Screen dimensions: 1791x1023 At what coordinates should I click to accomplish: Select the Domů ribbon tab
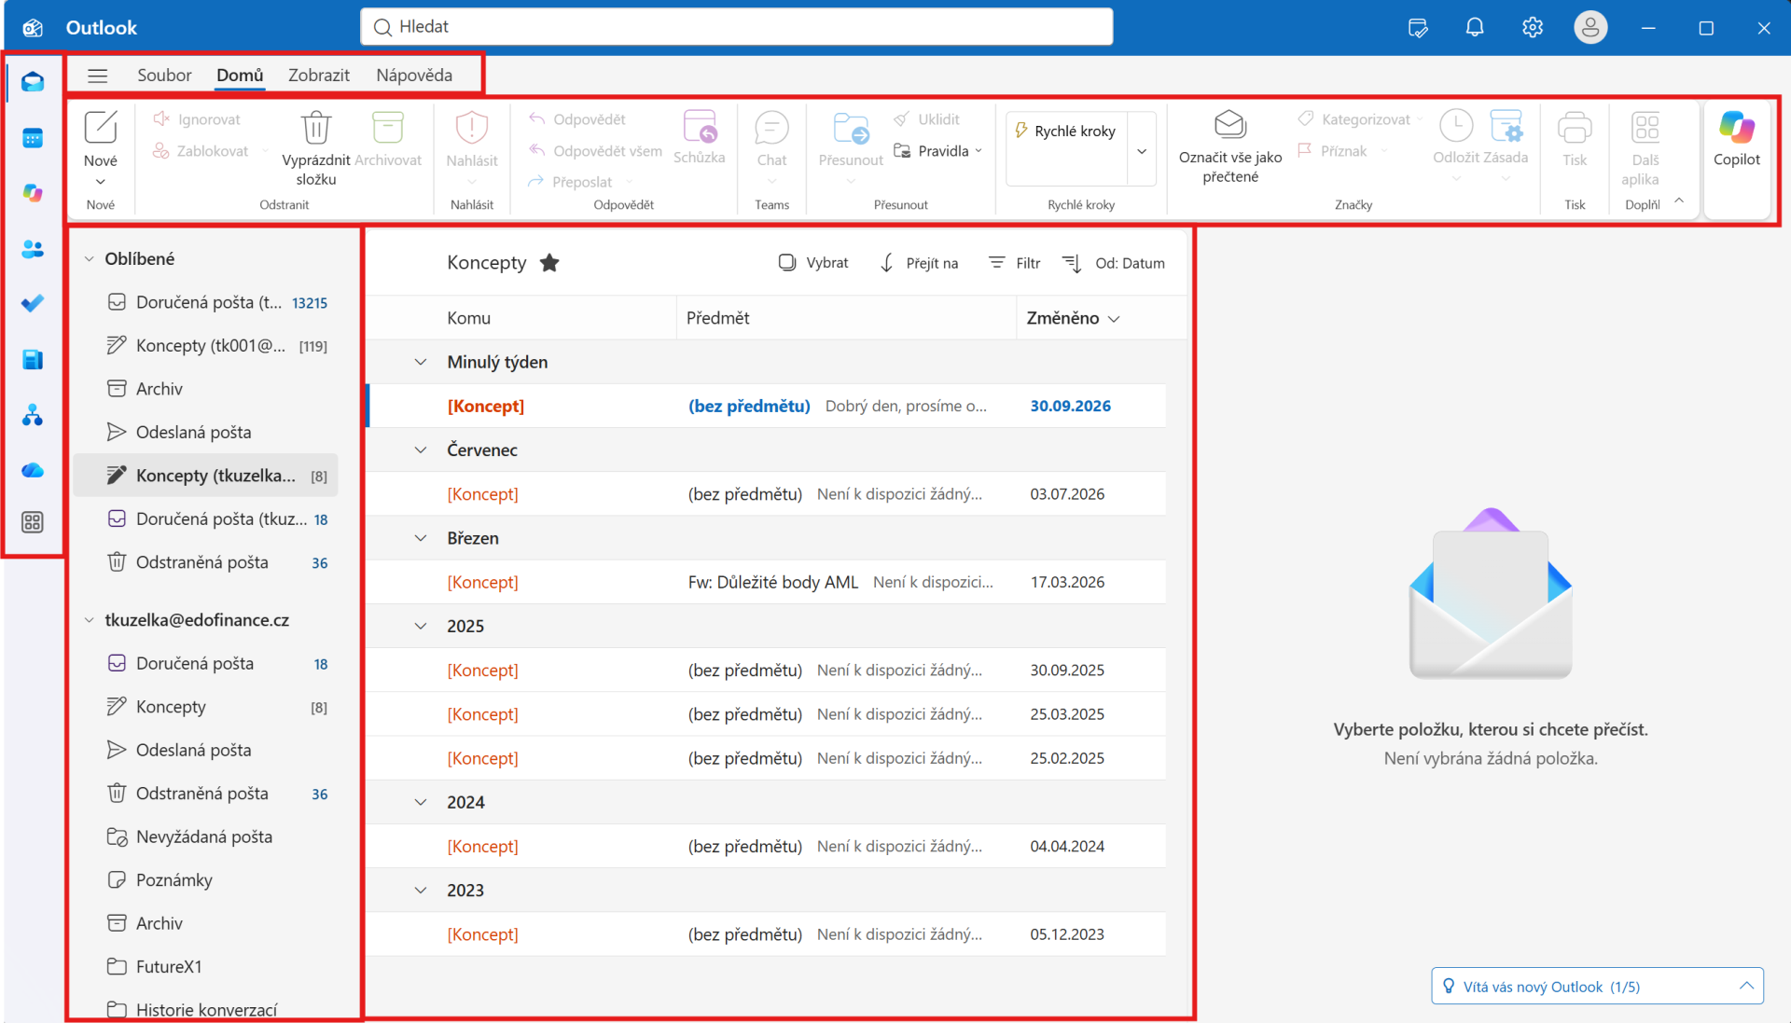pos(240,76)
